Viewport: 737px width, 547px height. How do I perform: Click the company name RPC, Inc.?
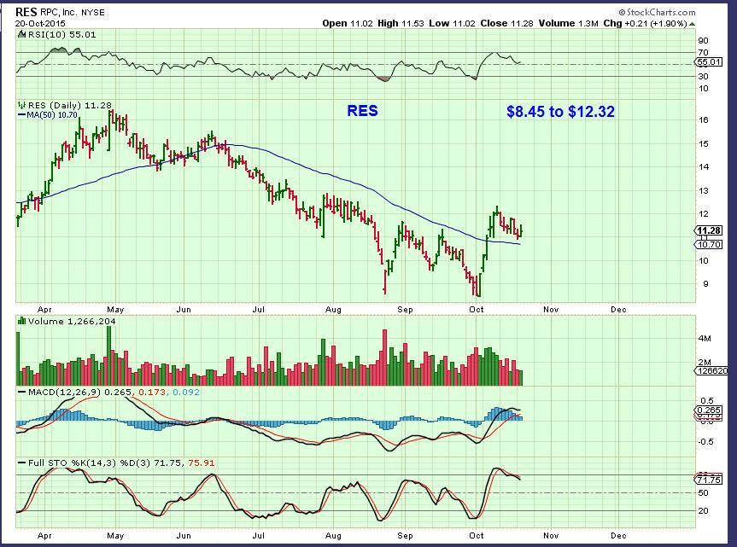pyautogui.click(x=59, y=13)
